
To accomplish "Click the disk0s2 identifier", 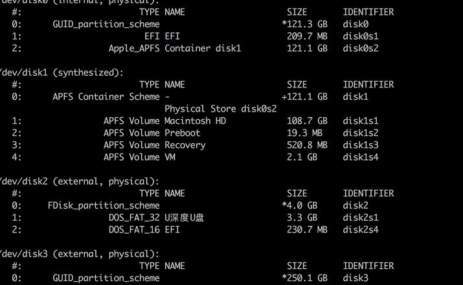I will coord(361,48).
